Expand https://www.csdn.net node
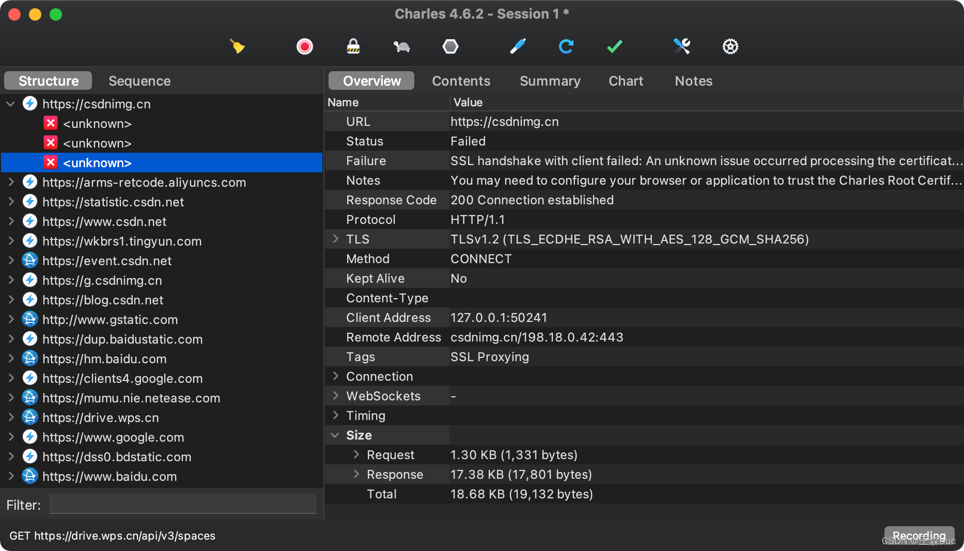 (x=10, y=221)
